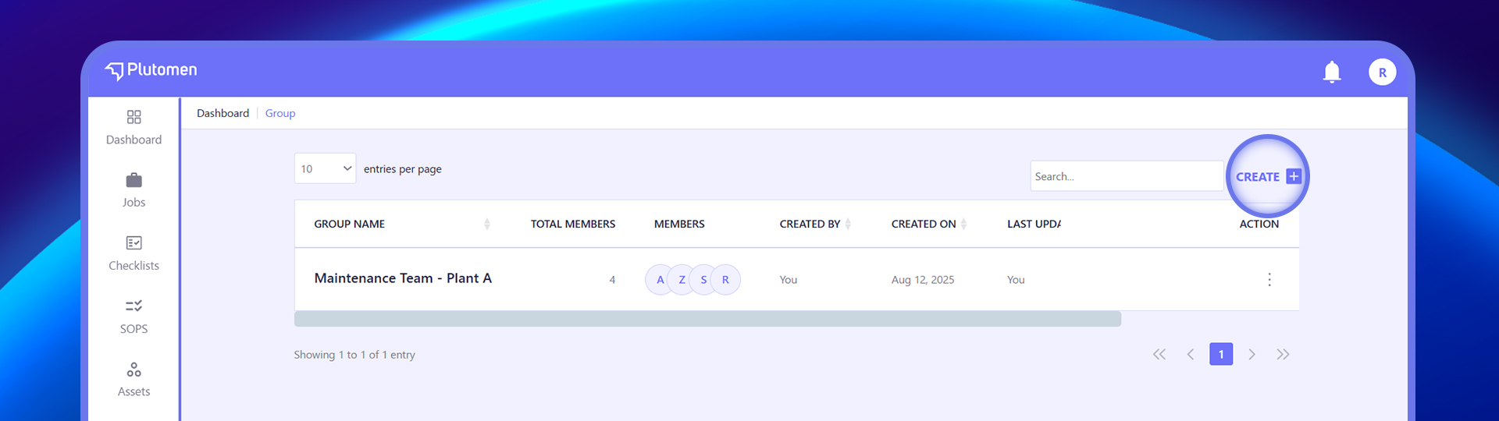Open entries per page dropdown
Screen dimensions: 1499x421
click(325, 168)
